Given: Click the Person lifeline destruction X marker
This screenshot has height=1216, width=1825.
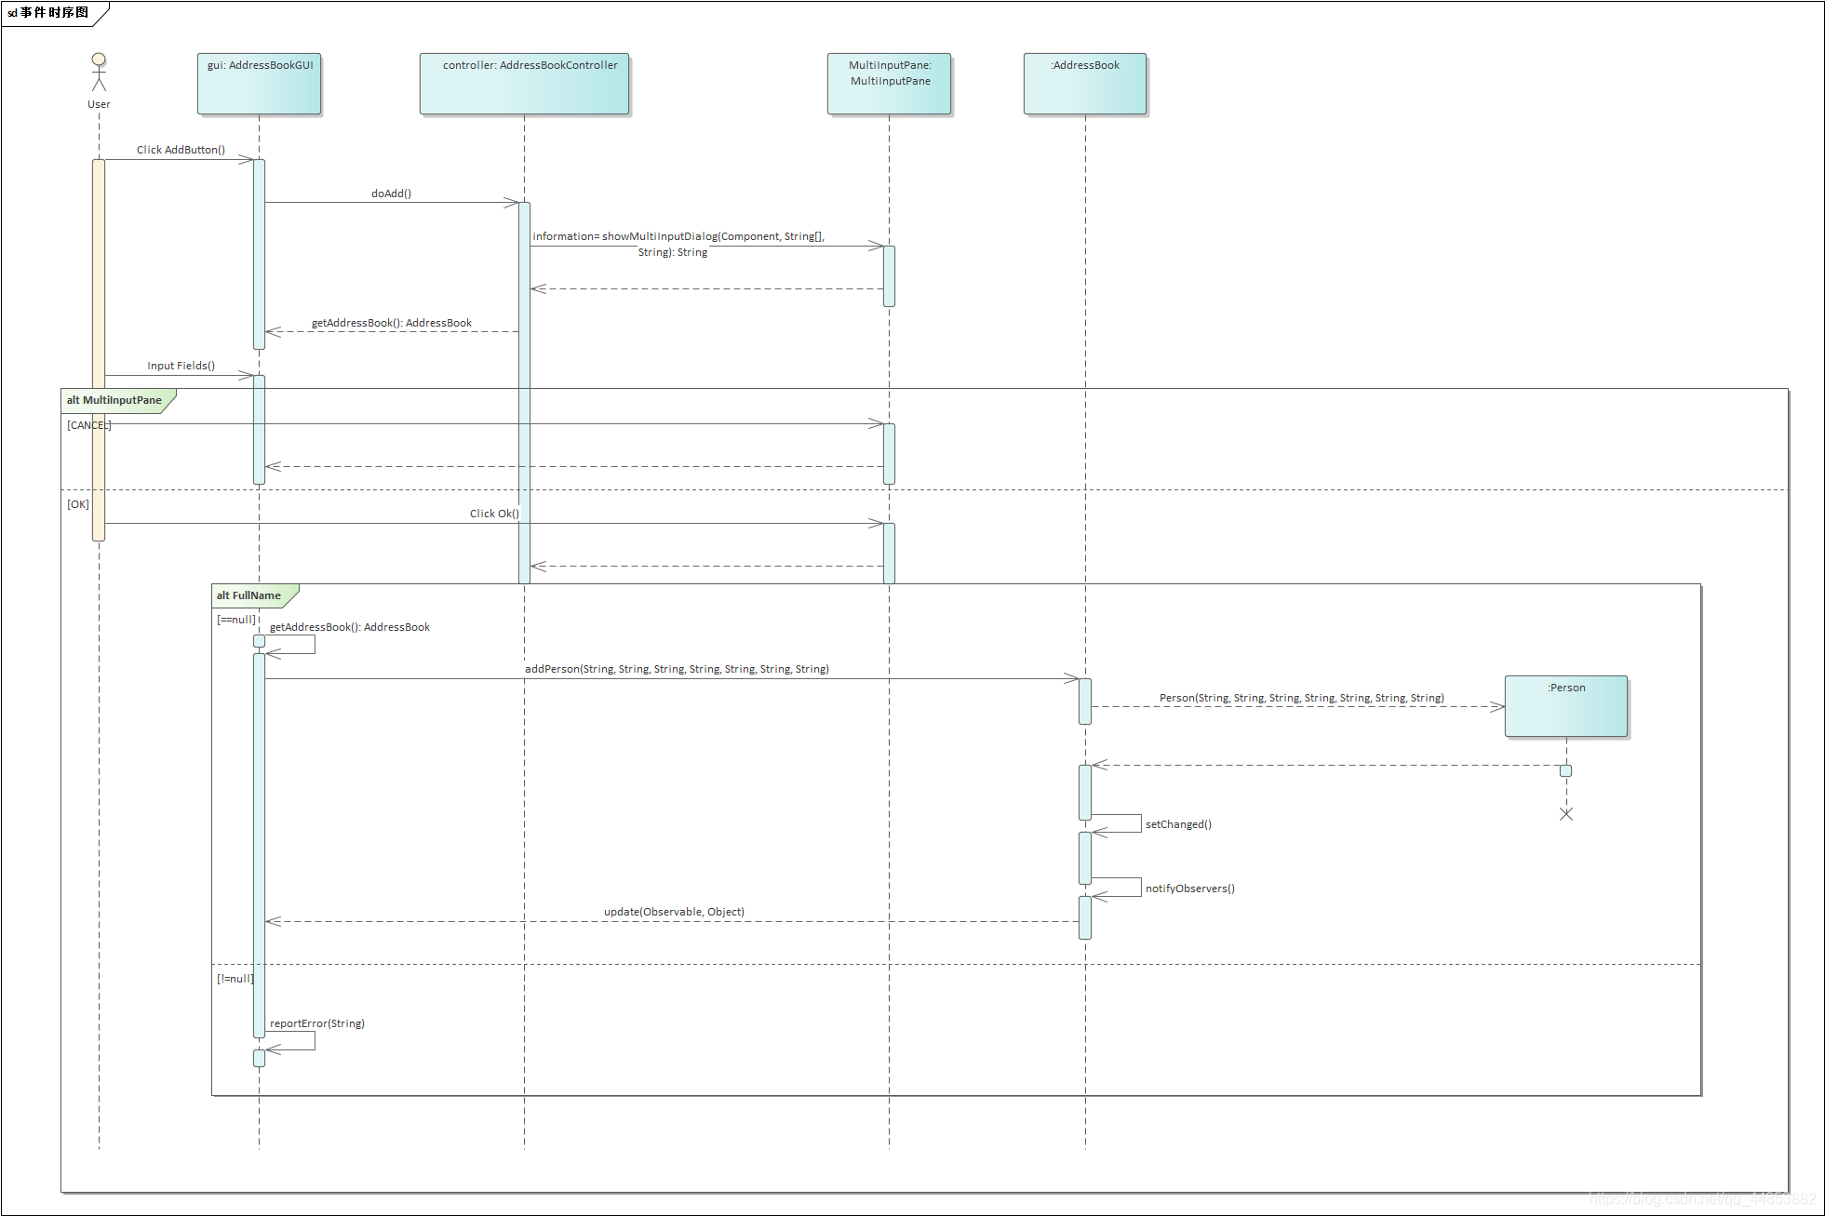Looking at the screenshot, I should click(x=1566, y=814).
